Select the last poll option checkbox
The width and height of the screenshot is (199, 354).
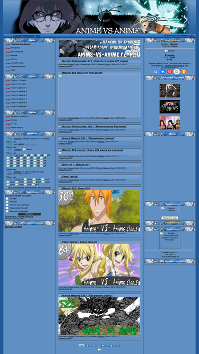pyautogui.click(x=7, y=211)
